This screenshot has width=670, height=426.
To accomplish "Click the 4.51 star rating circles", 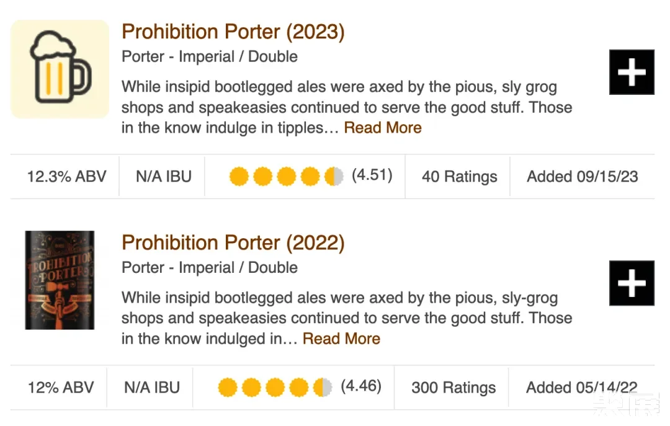I will point(286,177).
